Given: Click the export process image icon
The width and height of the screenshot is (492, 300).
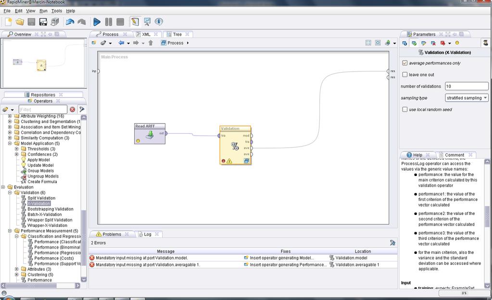Looking at the screenshot, I should point(388,43).
